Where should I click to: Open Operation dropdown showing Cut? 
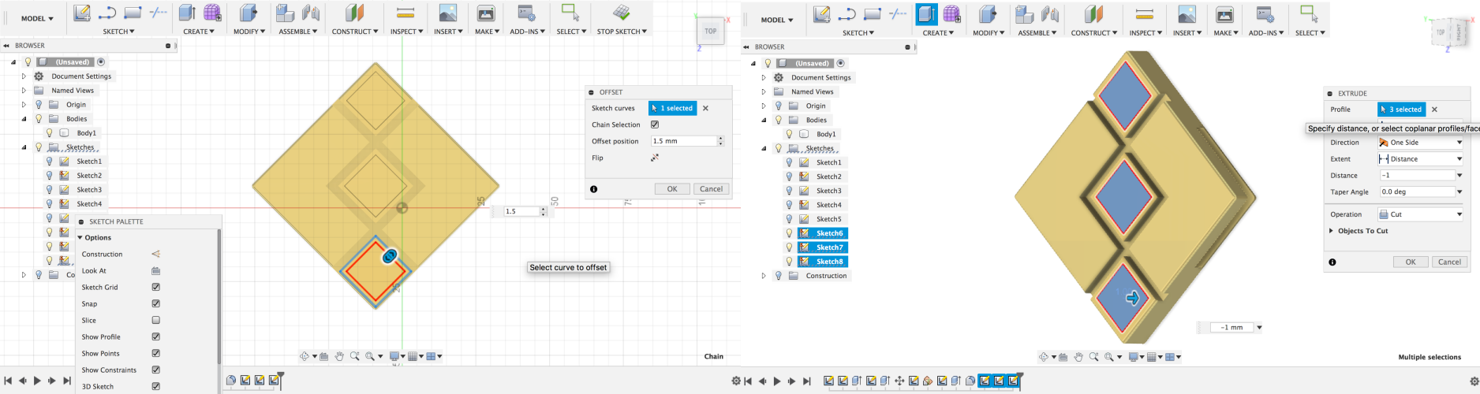coord(1420,214)
